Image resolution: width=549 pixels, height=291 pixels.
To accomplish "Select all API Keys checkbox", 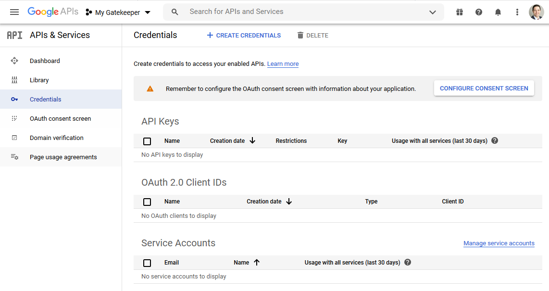I will click(x=147, y=141).
